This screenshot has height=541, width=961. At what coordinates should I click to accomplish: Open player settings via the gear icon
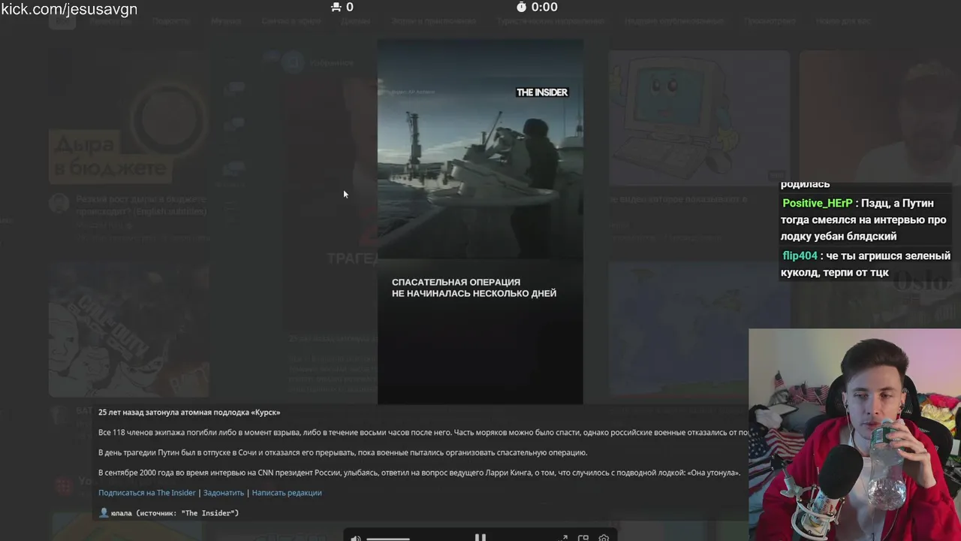[x=604, y=537]
